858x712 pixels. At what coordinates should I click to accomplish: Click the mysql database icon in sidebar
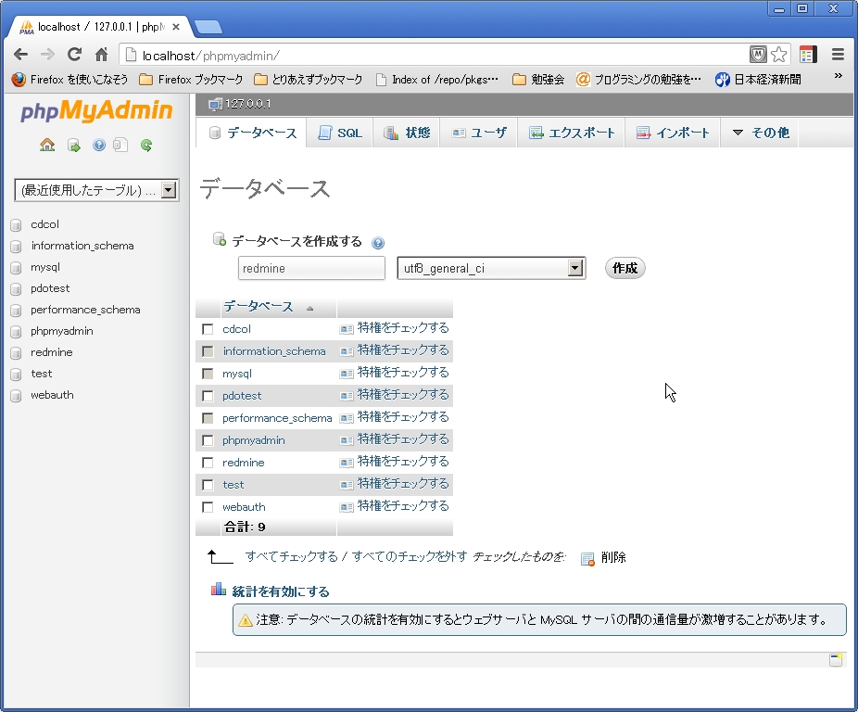pyautogui.click(x=17, y=267)
